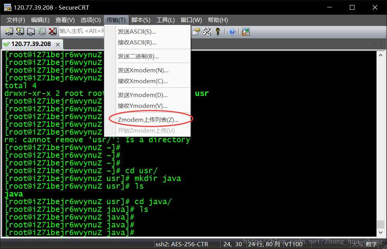Open the 脚本(S) menu

coord(141,20)
